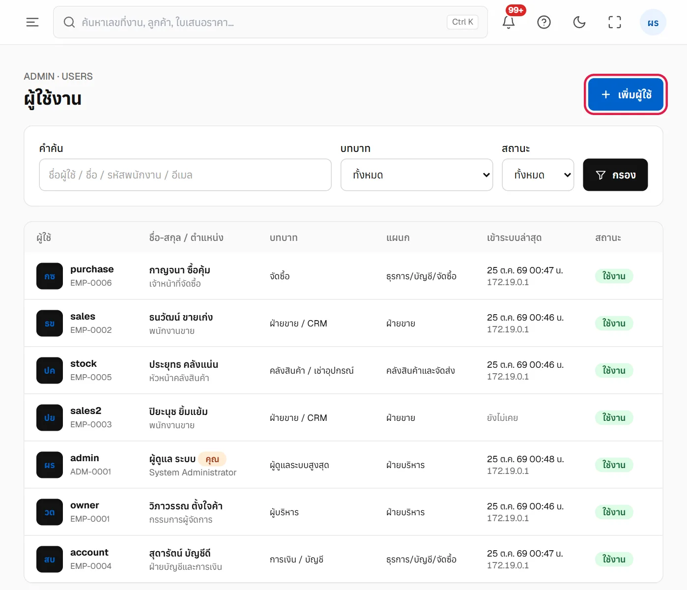Click employee code ADM-0001
This screenshot has height=590, width=687.
pos(90,472)
